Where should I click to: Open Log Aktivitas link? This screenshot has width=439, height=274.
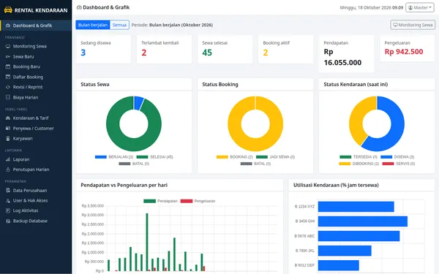click(36, 210)
